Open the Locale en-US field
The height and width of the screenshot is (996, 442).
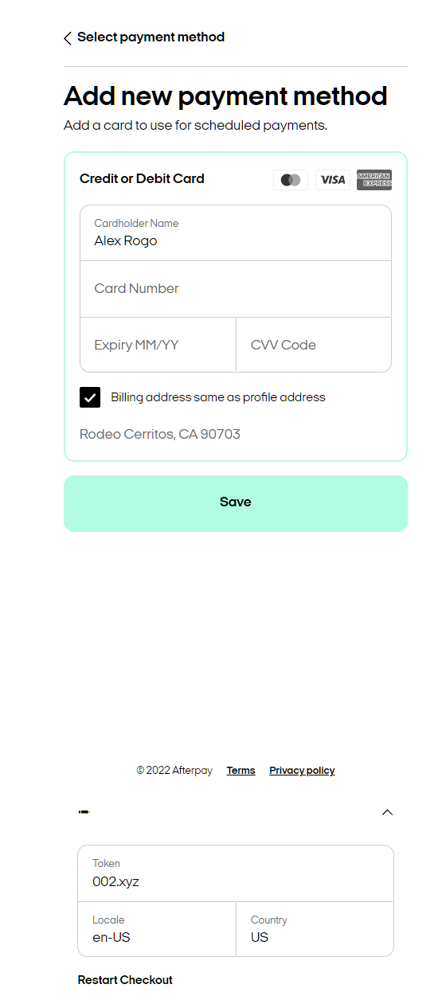click(157, 929)
